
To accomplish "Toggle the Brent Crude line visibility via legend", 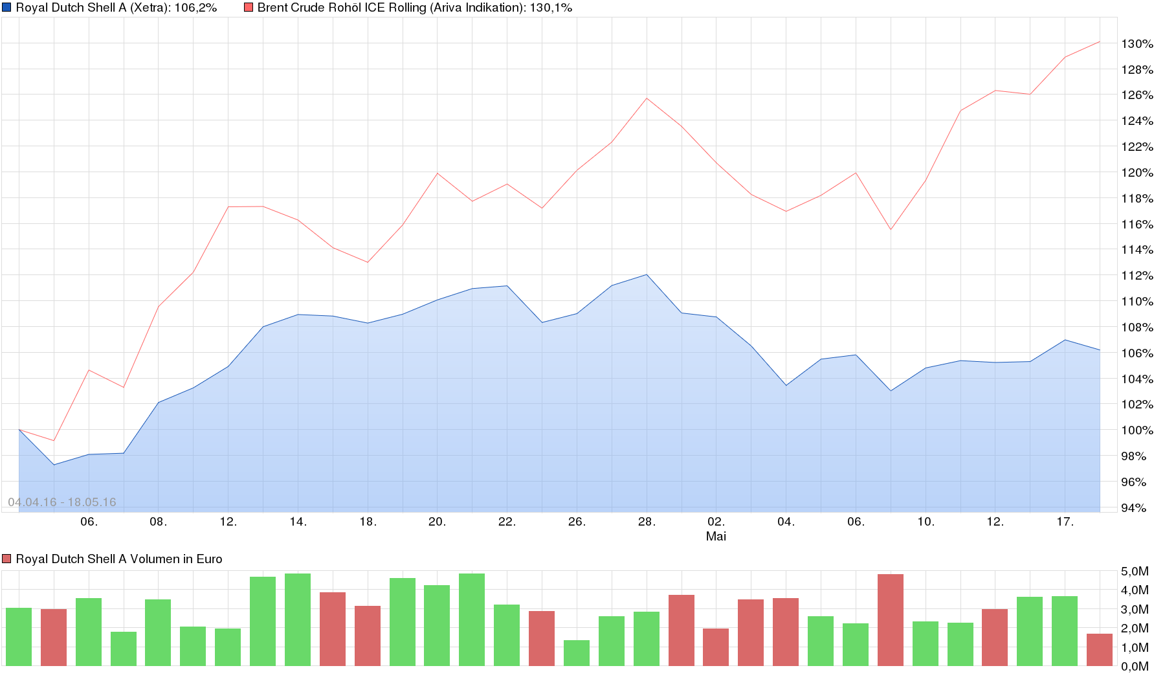I will pyautogui.click(x=248, y=8).
